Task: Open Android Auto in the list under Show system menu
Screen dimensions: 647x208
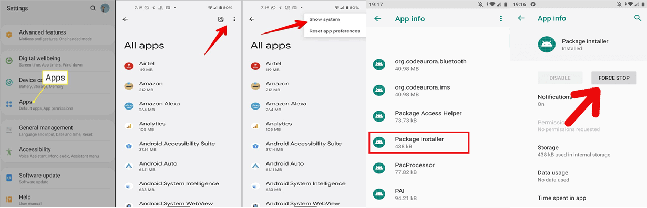Action: 304,166
